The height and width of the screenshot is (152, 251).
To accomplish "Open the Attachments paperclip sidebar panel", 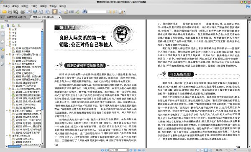I will (x=3, y=57).
